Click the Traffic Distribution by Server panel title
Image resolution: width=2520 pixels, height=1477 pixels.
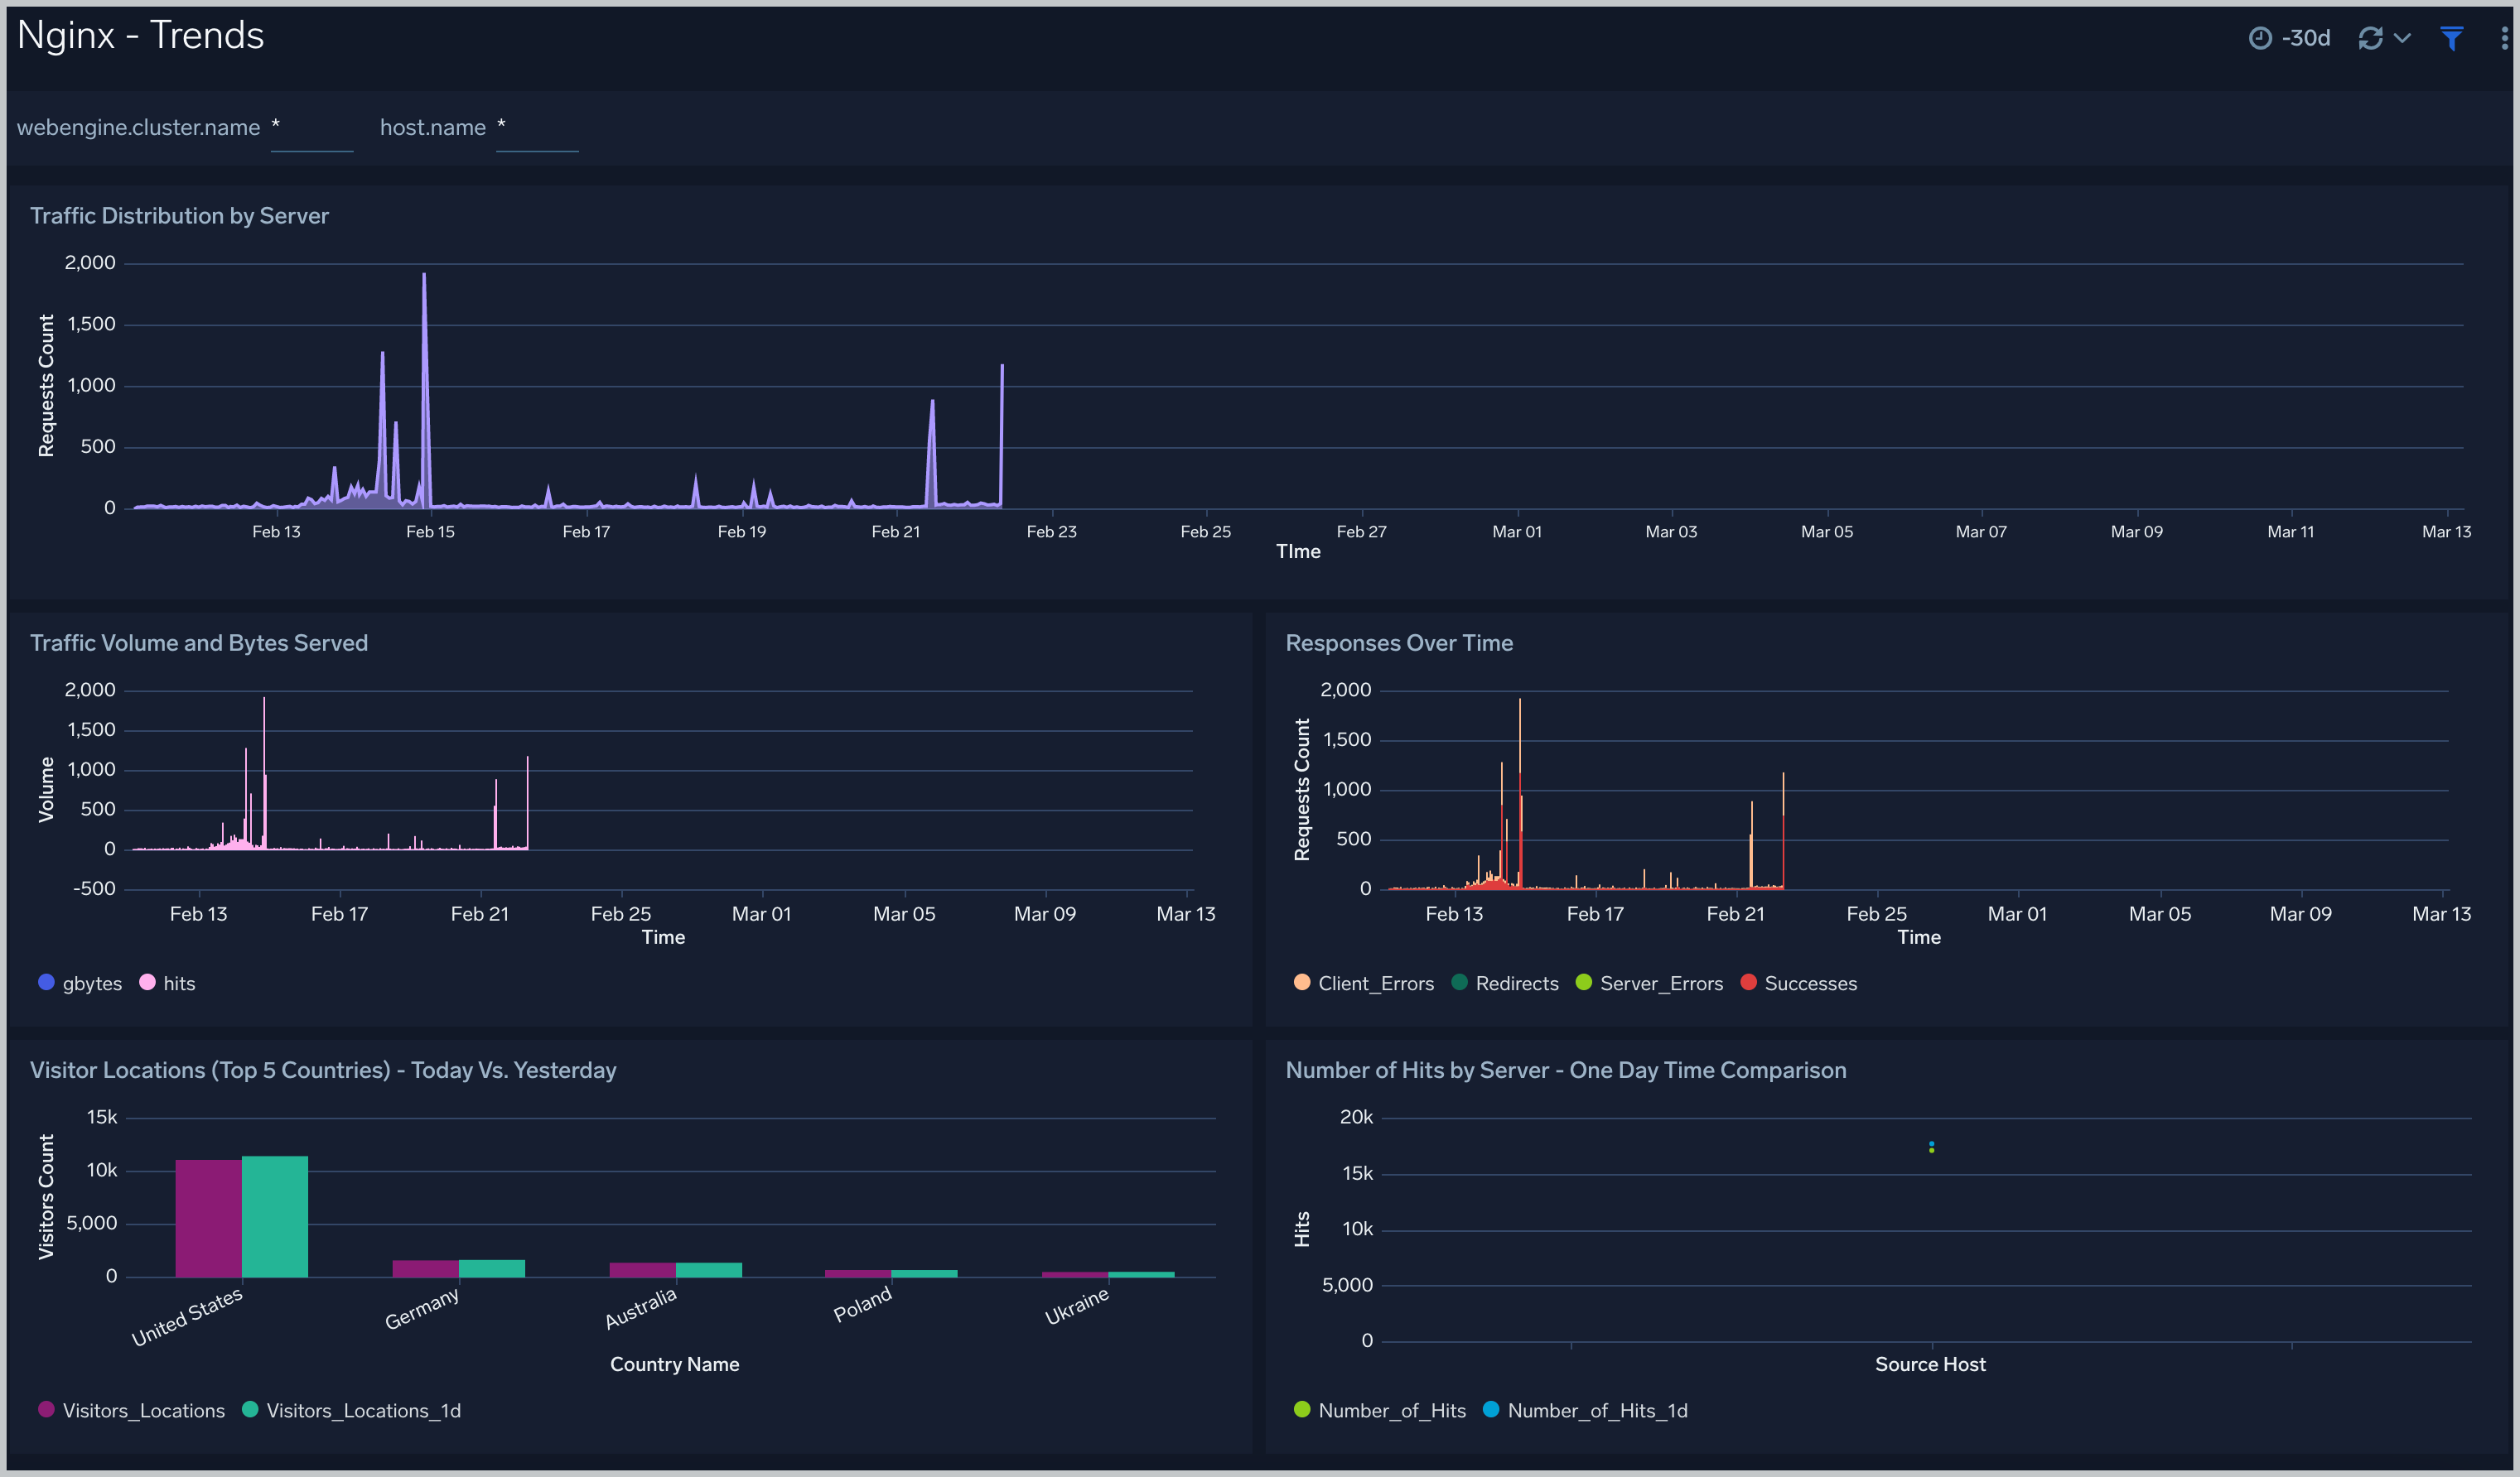point(179,216)
